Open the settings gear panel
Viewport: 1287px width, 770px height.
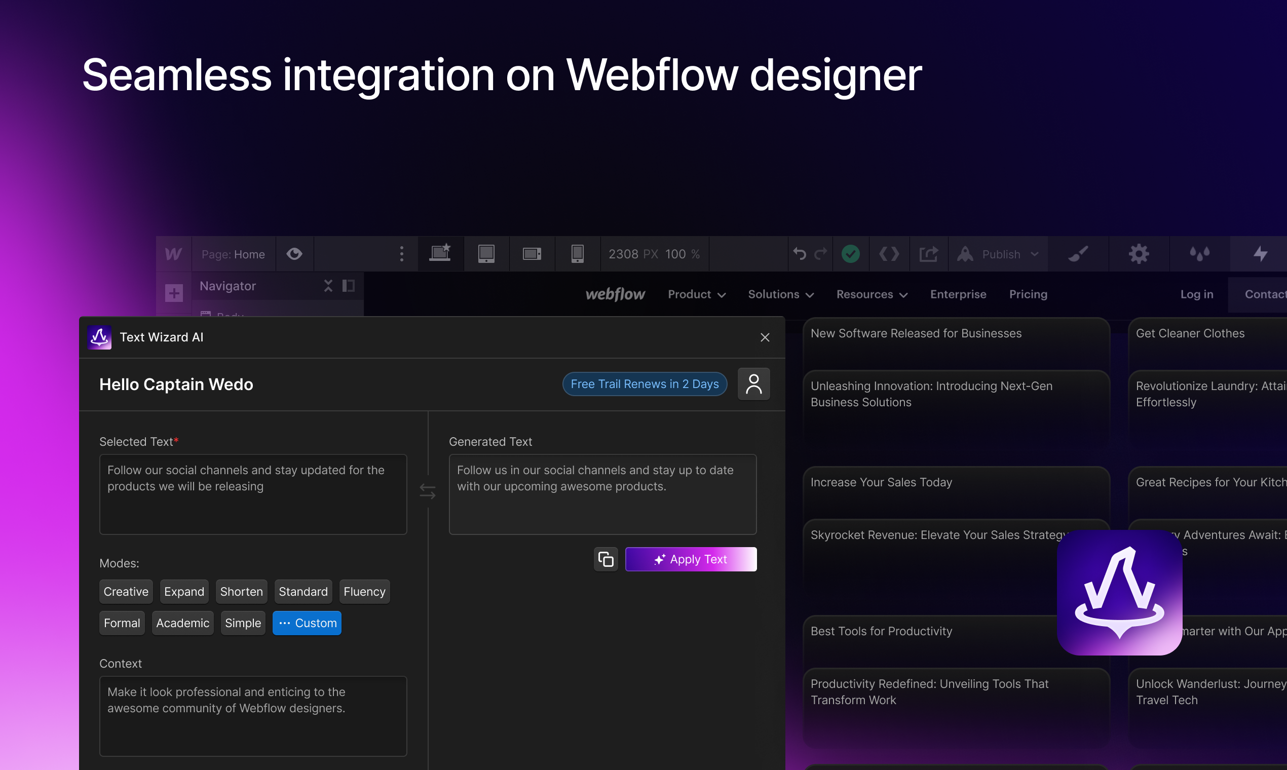coord(1139,254)
